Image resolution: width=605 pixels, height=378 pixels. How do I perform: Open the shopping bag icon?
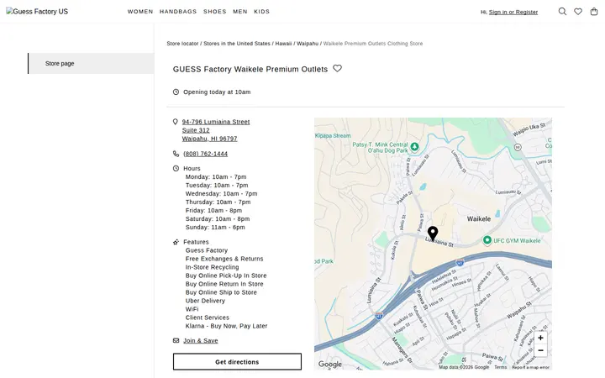[594, 12]
